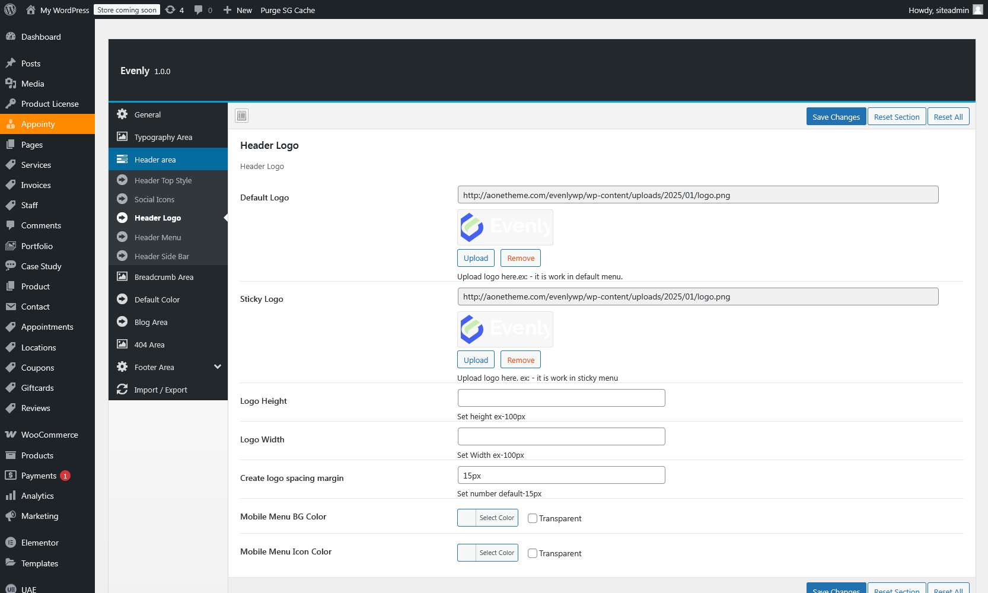Remove the Sticky Logo image
988x593 pixels.
pyautogui.click(x=520, y=360)
